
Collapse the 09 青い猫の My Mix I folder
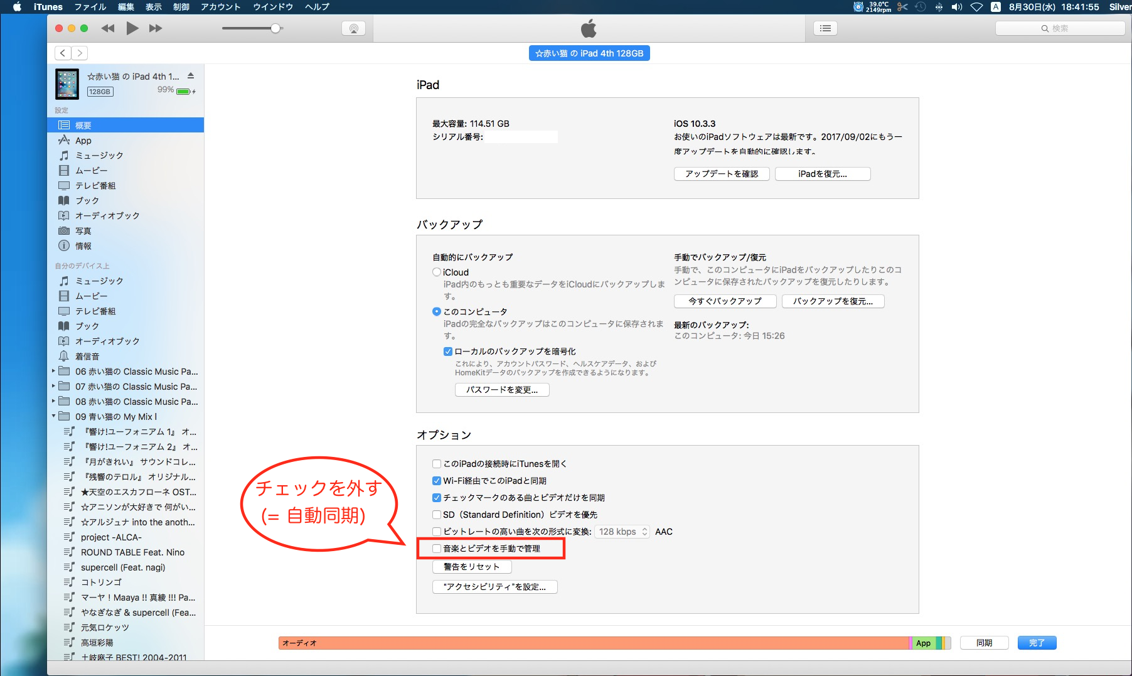[x=53, y=416]
